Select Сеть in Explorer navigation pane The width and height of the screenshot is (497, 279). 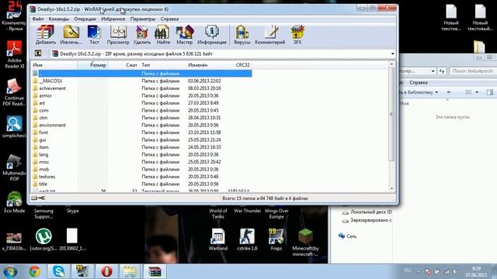click(x=348, y=236)
